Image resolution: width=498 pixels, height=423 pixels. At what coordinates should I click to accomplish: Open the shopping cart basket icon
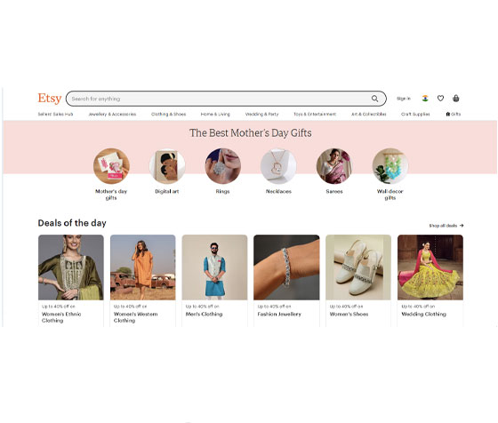pos(455,99)
